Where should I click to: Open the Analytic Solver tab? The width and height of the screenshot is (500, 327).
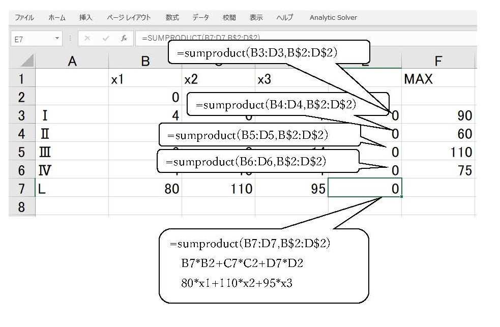(333, 17)
